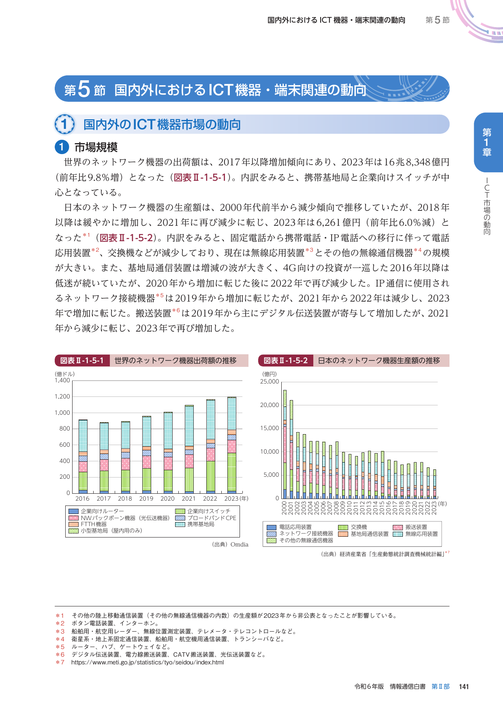Open the 図表Ⅱ-1-5-2 reference in the body paragraph
Viewport: 503px width, 711px height.
126,238
